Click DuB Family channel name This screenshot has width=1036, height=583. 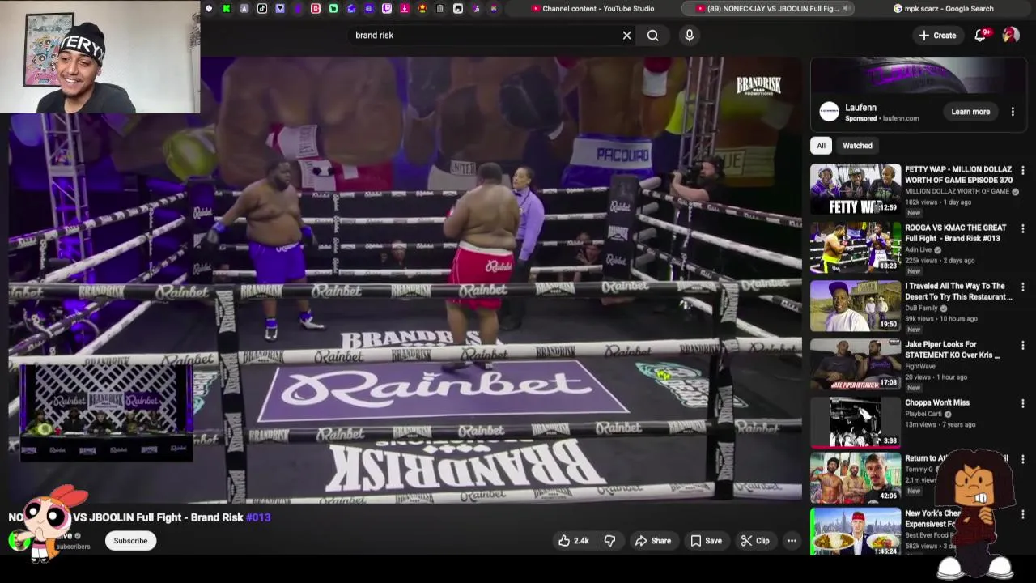pos(921,309)
